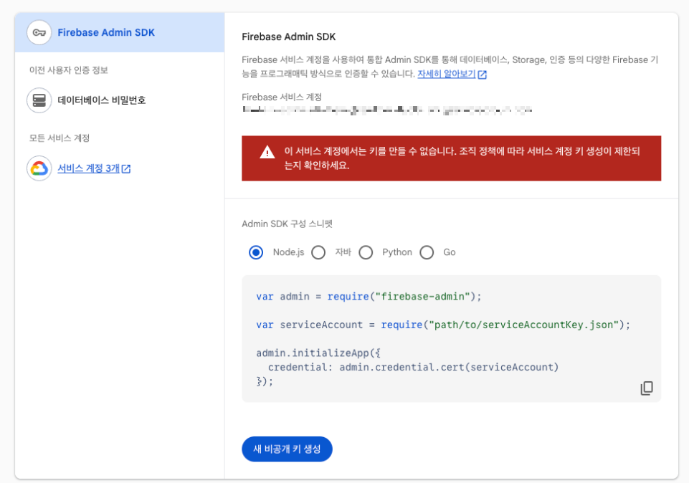The height and width of the screenshot is (483, 689).
Task: Select the Python radio button
Action: tap(366, 252)
